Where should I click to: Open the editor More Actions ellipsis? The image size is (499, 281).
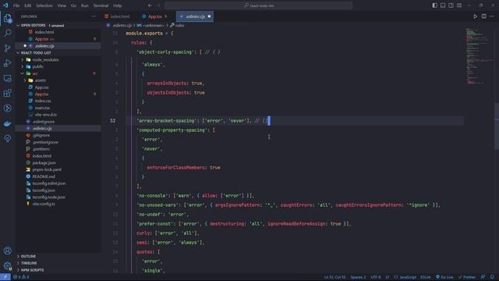492,16
